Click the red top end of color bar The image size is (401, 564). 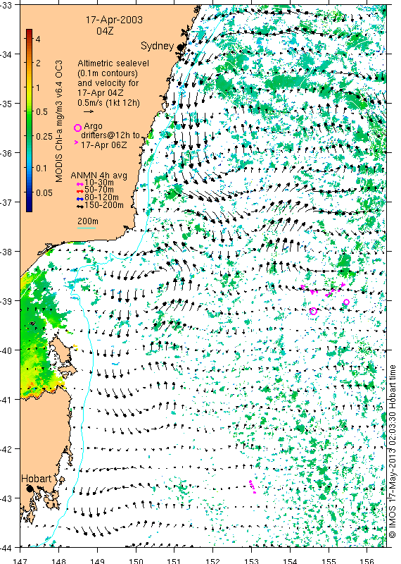pyautogui.click(x=29, y=31)
